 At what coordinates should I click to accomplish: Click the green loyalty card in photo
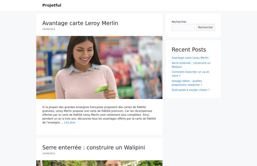[x=102, y=89]
